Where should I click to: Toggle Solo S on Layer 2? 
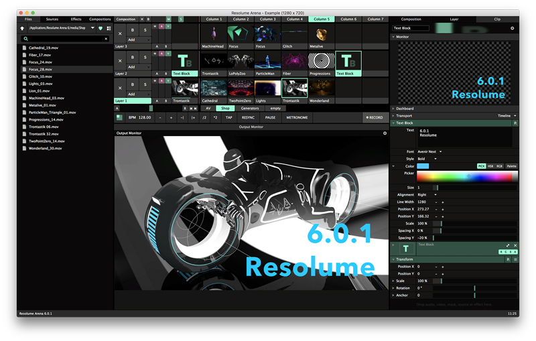[x=145, y=58]
